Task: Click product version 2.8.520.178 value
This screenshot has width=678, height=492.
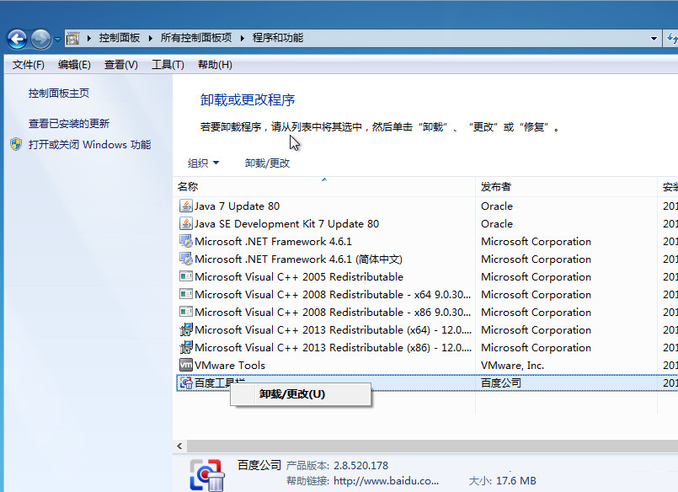Action: (x=360, y=465)
